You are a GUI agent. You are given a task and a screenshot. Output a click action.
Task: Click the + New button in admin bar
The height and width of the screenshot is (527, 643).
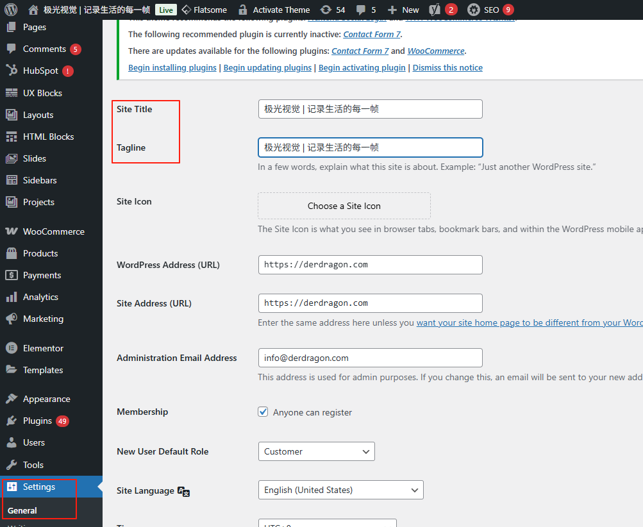point(403,10)
